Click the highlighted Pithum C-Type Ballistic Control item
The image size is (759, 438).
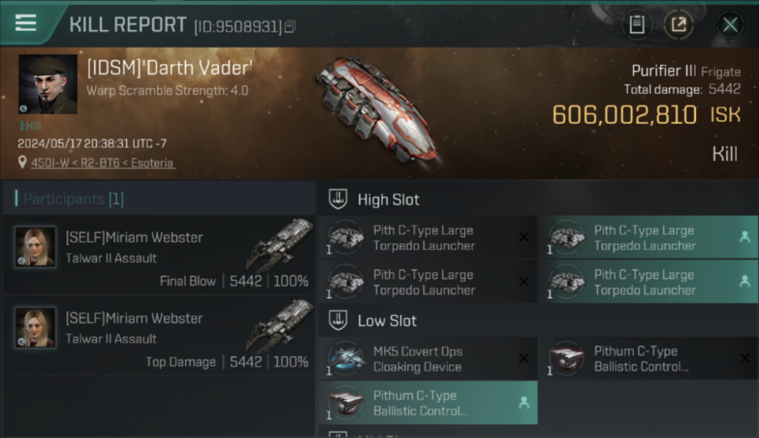427,403
